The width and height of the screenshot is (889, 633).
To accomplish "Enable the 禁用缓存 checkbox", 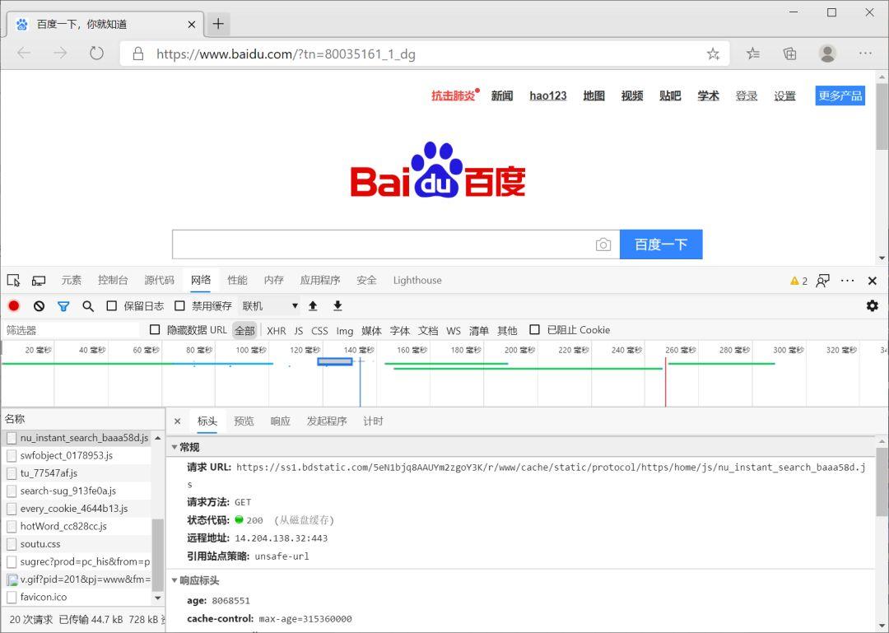I will [x=179, y=305].
